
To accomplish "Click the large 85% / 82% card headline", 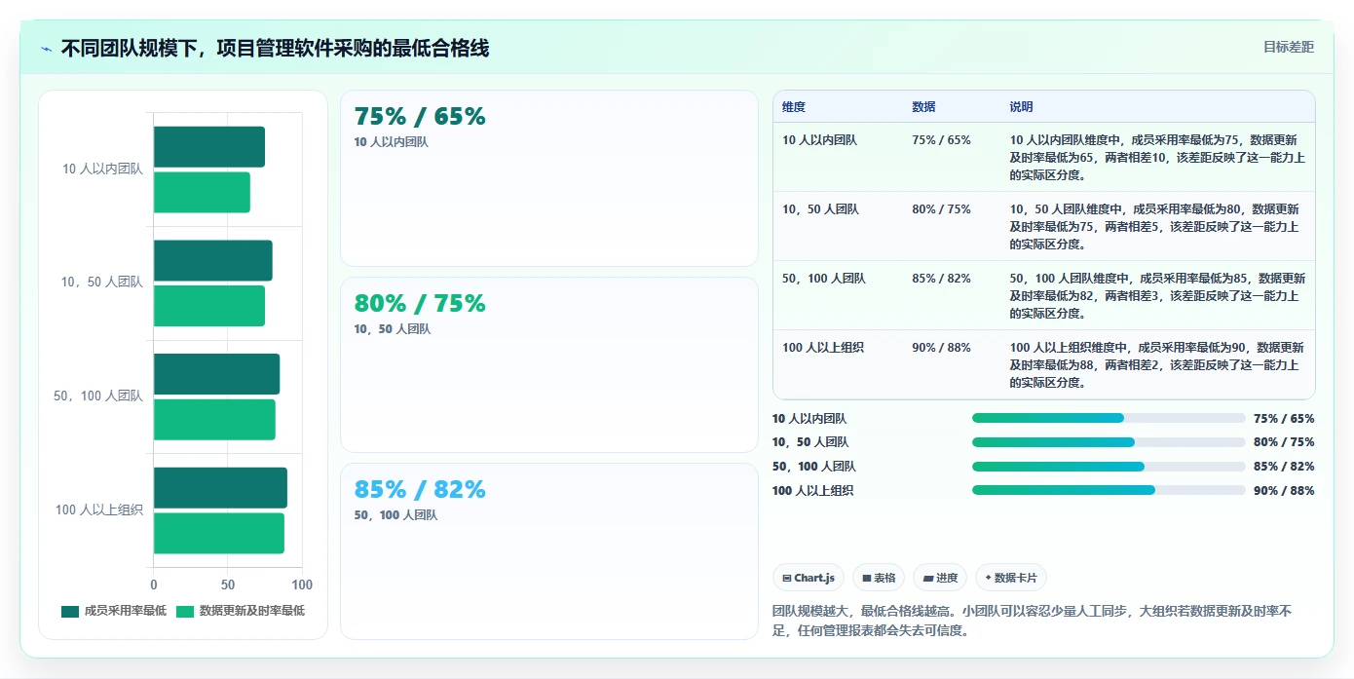I will click(420, 489).
